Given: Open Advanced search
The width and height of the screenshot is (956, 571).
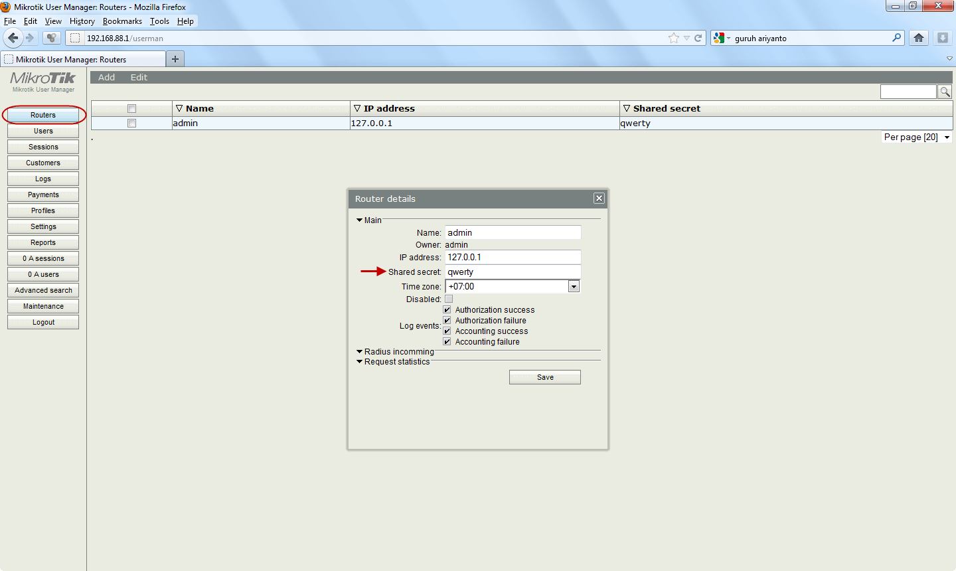Looking at the screenshot, I should coord(43,290).
